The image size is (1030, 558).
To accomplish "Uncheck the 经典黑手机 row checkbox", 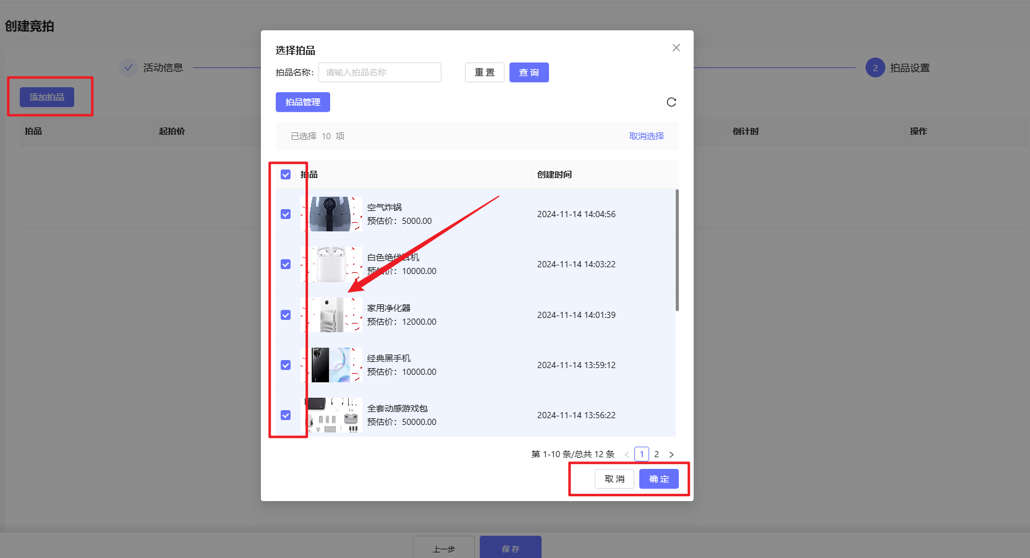I will (286, 365).
